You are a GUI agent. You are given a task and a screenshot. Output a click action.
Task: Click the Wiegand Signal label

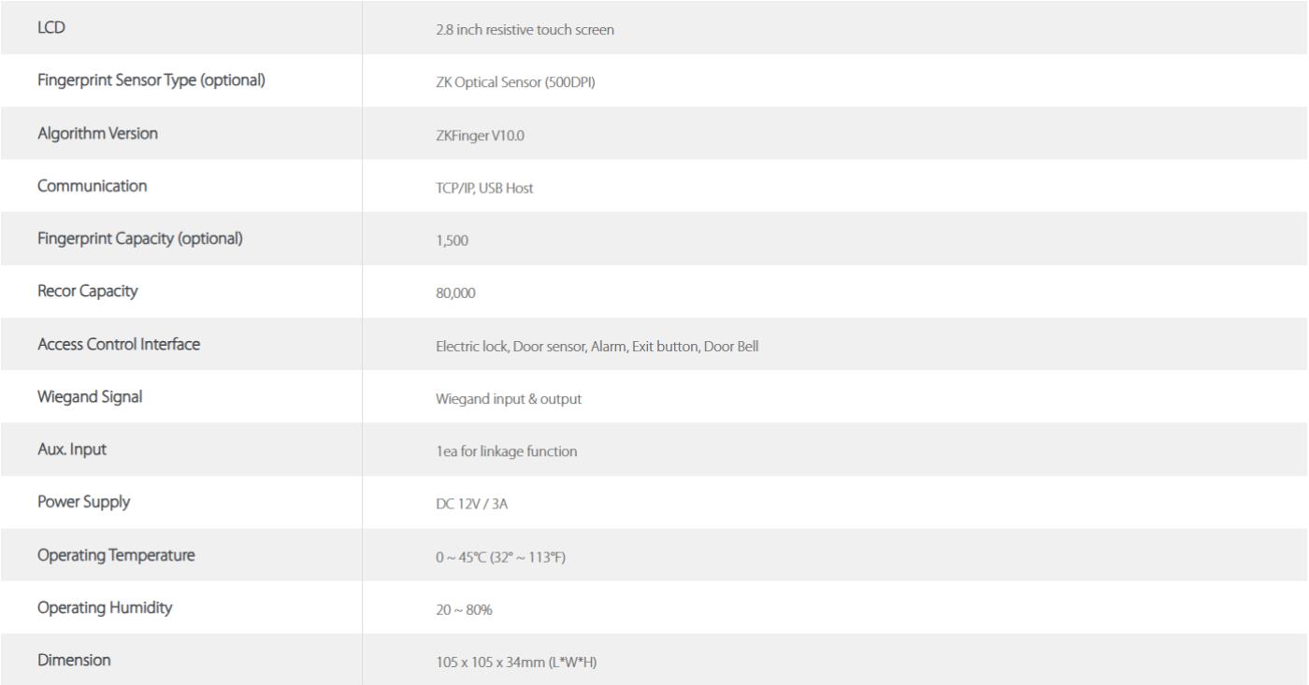[x=90, y=396]
